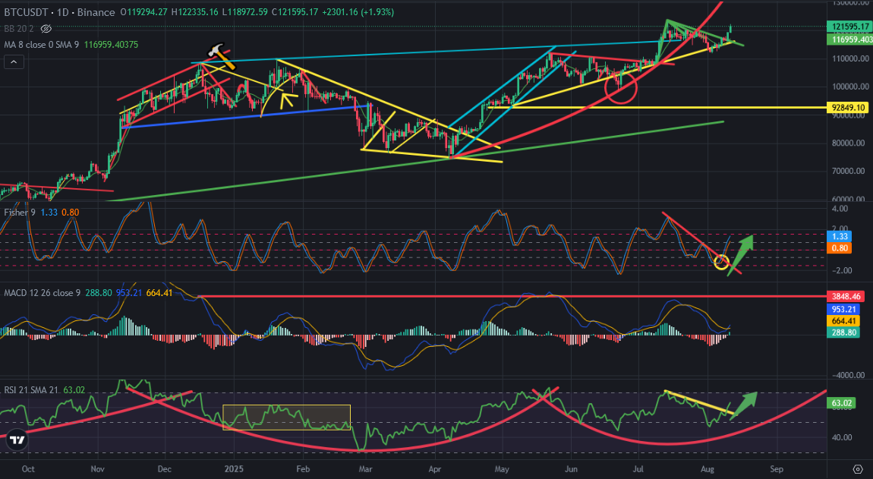Click the 100000.00 price scale label
The image size is (873, 479).
coord(849,87)
